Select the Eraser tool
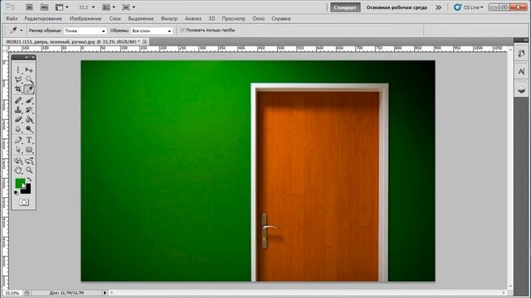 18,119
